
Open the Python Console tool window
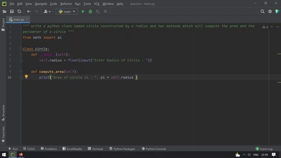[x=154, y=149]
